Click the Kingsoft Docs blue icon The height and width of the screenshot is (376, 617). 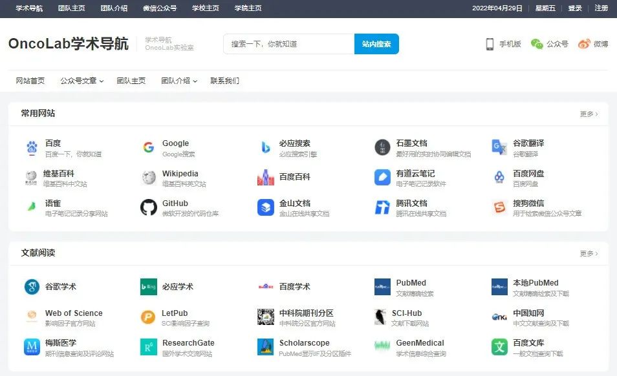pos(266,207)
